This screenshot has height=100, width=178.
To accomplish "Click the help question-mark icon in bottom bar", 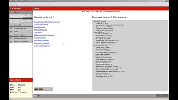I will 38,96.
